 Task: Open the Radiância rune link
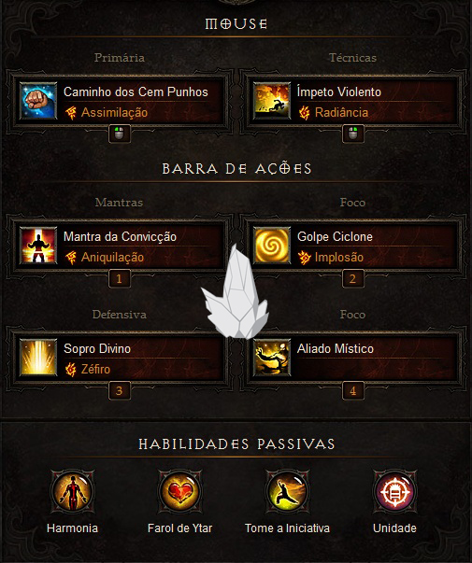[341, 112]
